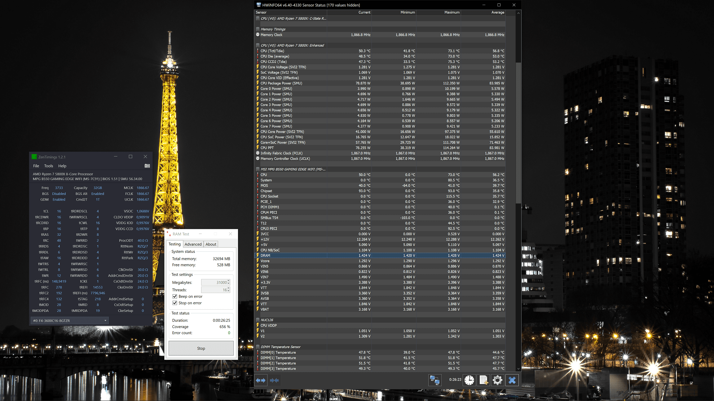The height and width of the screenshot is (401, 714).
Task: Click the icon beside Infinity Fabric Clock (FCLK)
Action: 258,153
